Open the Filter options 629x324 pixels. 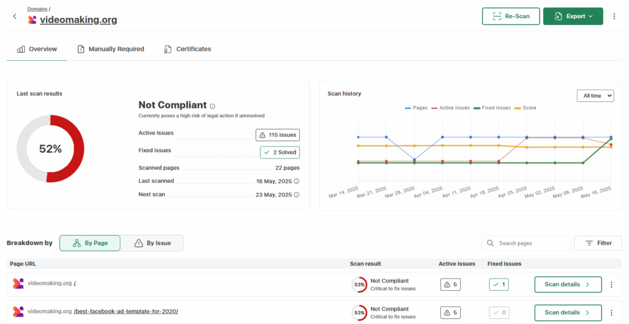click(598, 243)
